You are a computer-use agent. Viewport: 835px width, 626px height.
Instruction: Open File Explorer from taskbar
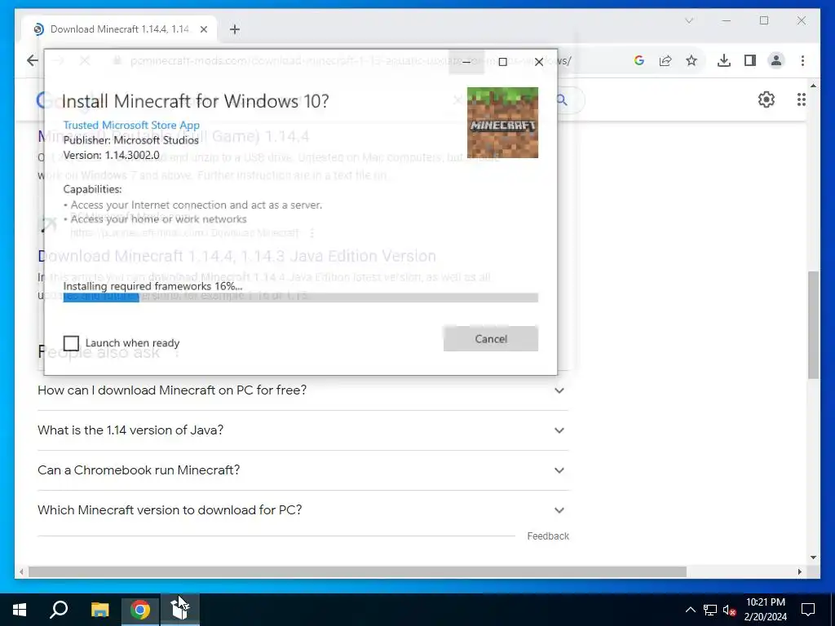coord(99,610)
